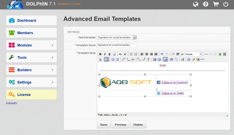The height and width of the screenshot is (135, 234).
Task: Click the Preview button
Action: coord(120,125)
